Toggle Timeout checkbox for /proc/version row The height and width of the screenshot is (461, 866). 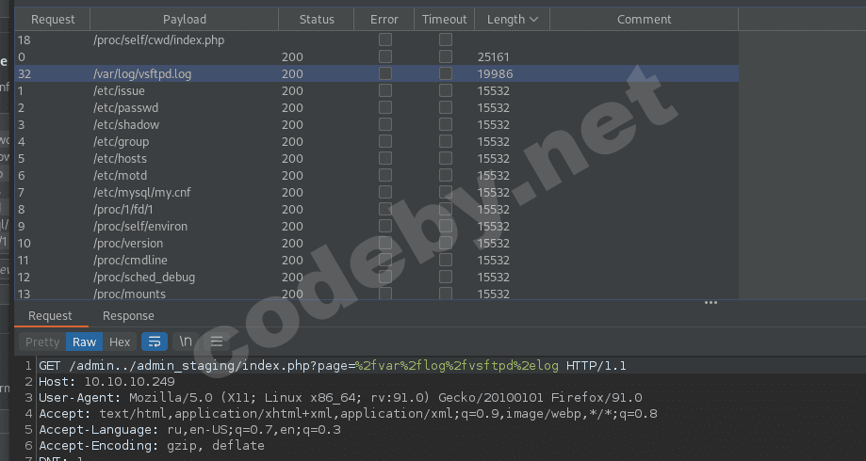point(445,243)
